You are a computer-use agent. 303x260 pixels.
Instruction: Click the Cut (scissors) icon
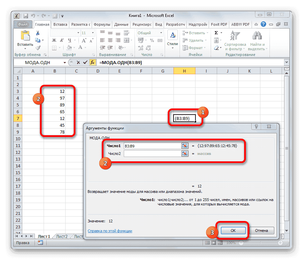tap(38, 33)
